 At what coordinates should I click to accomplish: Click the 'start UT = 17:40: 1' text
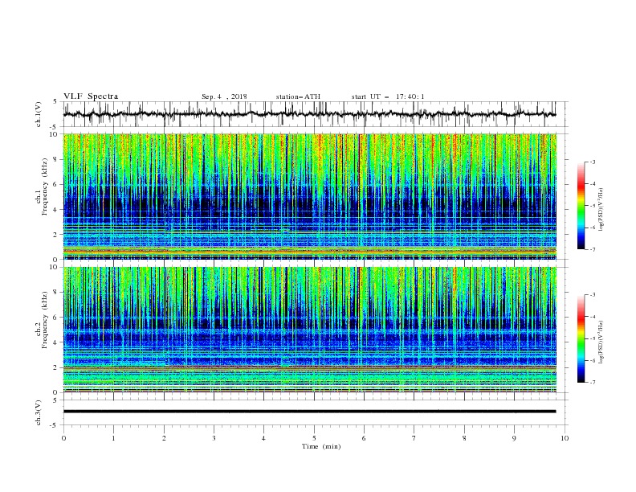click(x=388, y=96)
